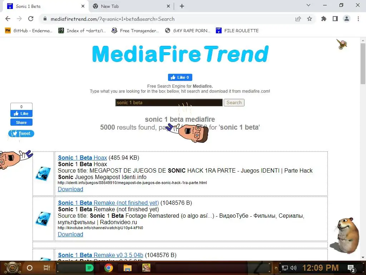
Task: Click Download under Sonic 1 Beta Hoax
Action: [x=70, y=189]
